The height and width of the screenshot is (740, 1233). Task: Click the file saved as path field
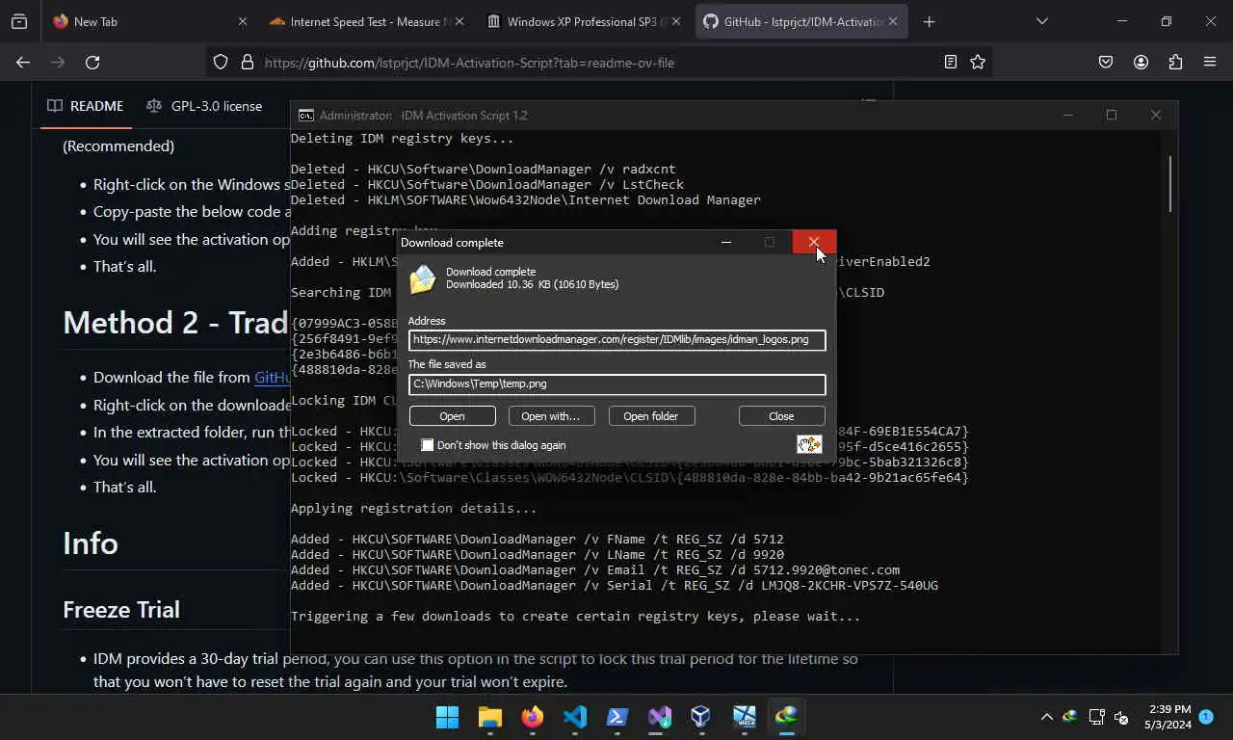point(616,383)
